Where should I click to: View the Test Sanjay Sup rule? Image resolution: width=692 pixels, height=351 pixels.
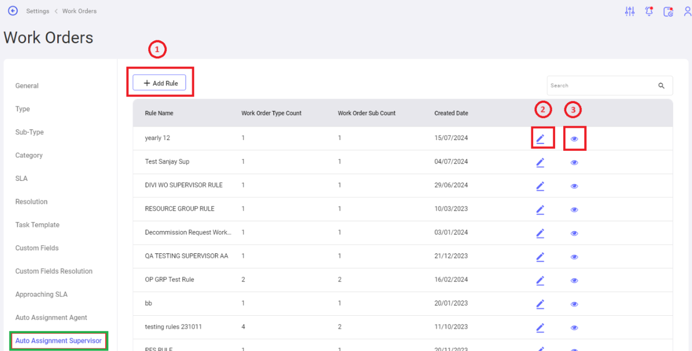(x=574, y=162)
